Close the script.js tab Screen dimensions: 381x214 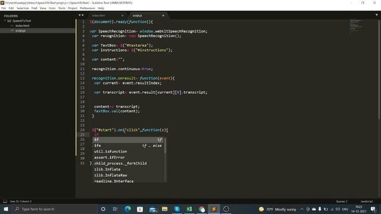(163, 15)
